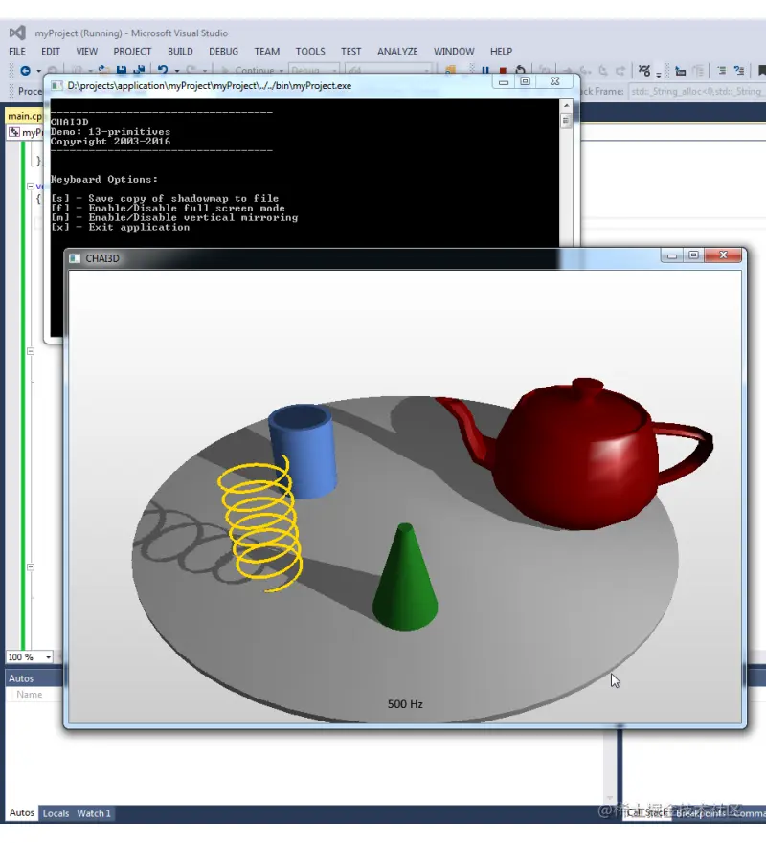Open the FILE menu

[x=16, y=51]
